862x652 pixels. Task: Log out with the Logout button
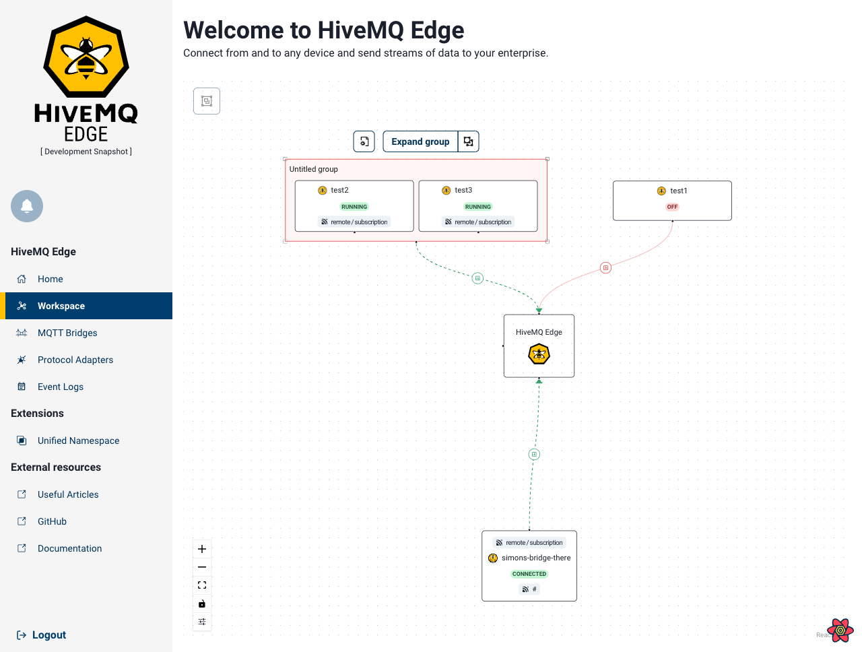[x=41, y=635]
